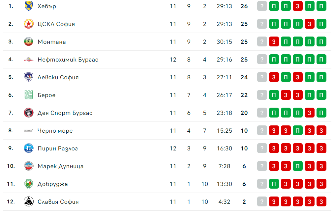
Task: Click the Берое green castle logo
Action: pyautogui.click(x=29, y=95)
